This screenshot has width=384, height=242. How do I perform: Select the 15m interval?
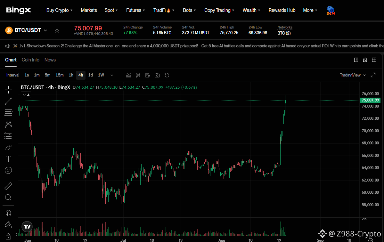click(60, 75)
